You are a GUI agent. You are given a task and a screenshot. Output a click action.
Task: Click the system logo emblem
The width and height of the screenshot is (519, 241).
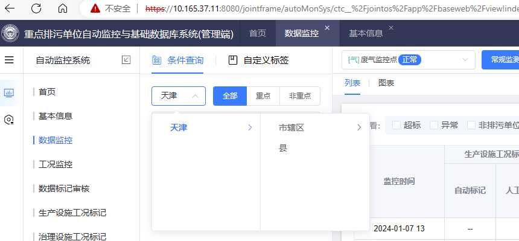click(11, 33)
